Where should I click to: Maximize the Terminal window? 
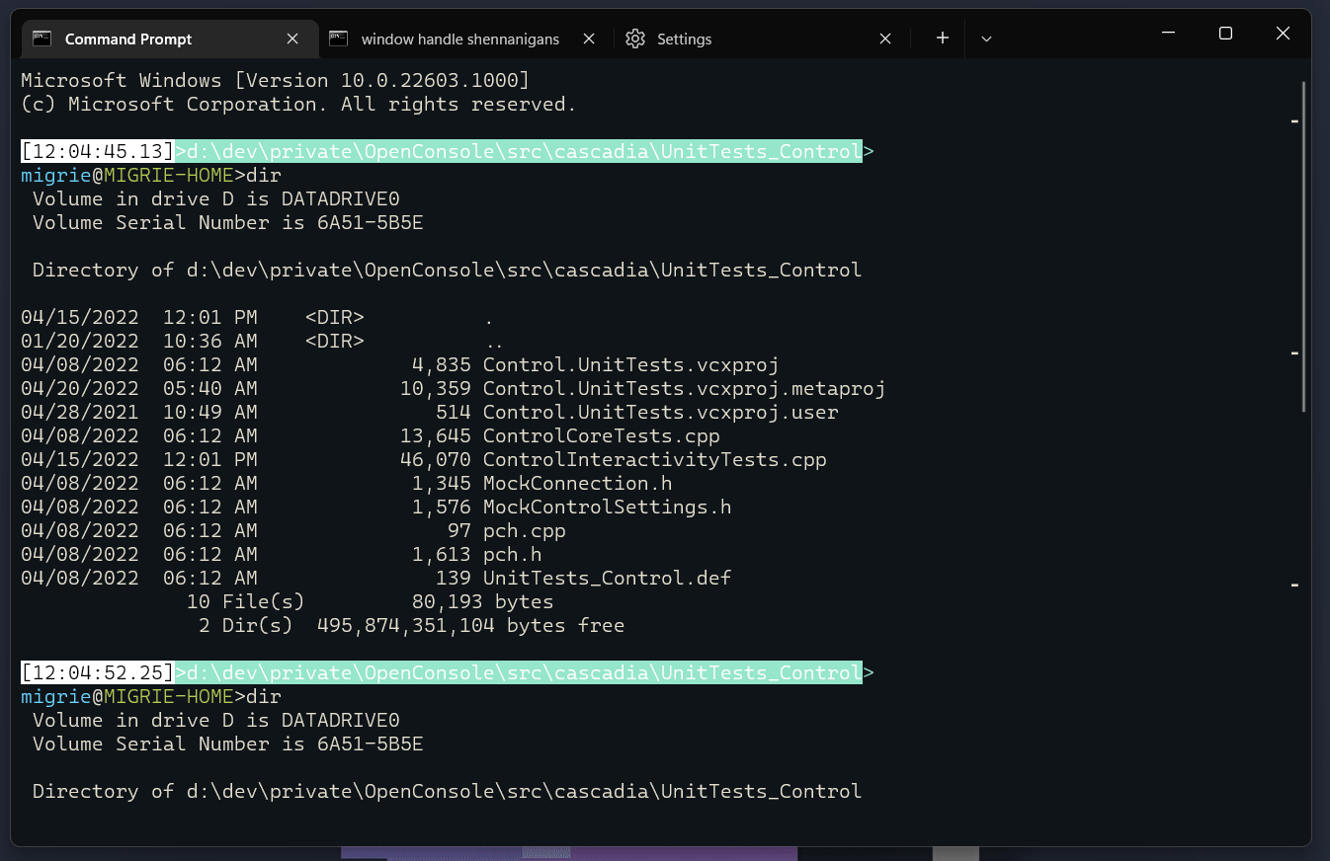coord(1225,34)
